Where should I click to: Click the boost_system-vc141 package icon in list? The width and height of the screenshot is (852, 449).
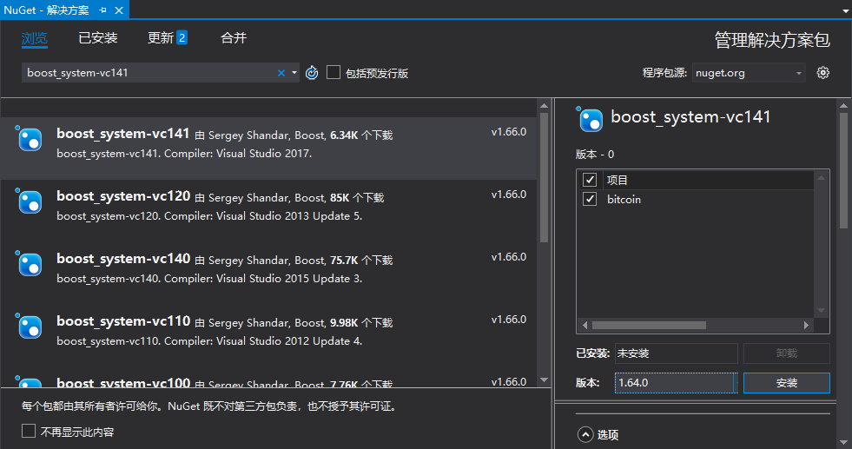tap(29, 138)
